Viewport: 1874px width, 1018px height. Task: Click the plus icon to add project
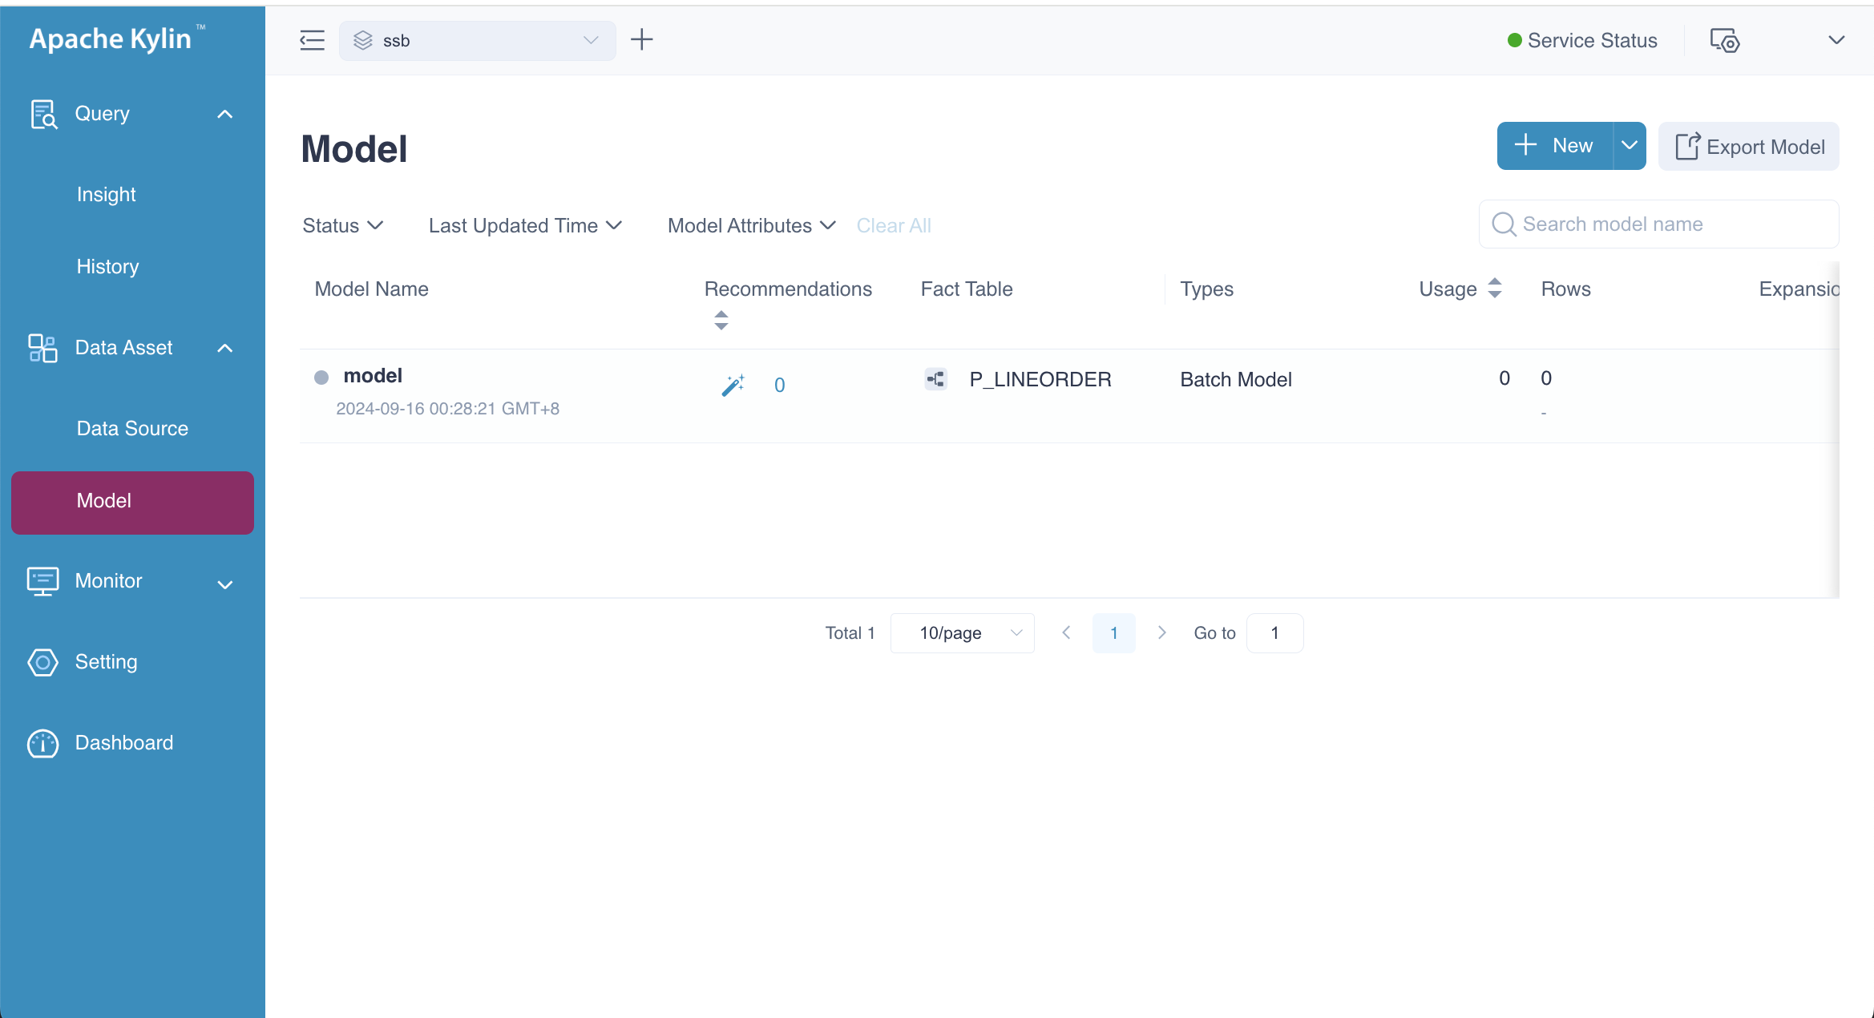[642, 39]
